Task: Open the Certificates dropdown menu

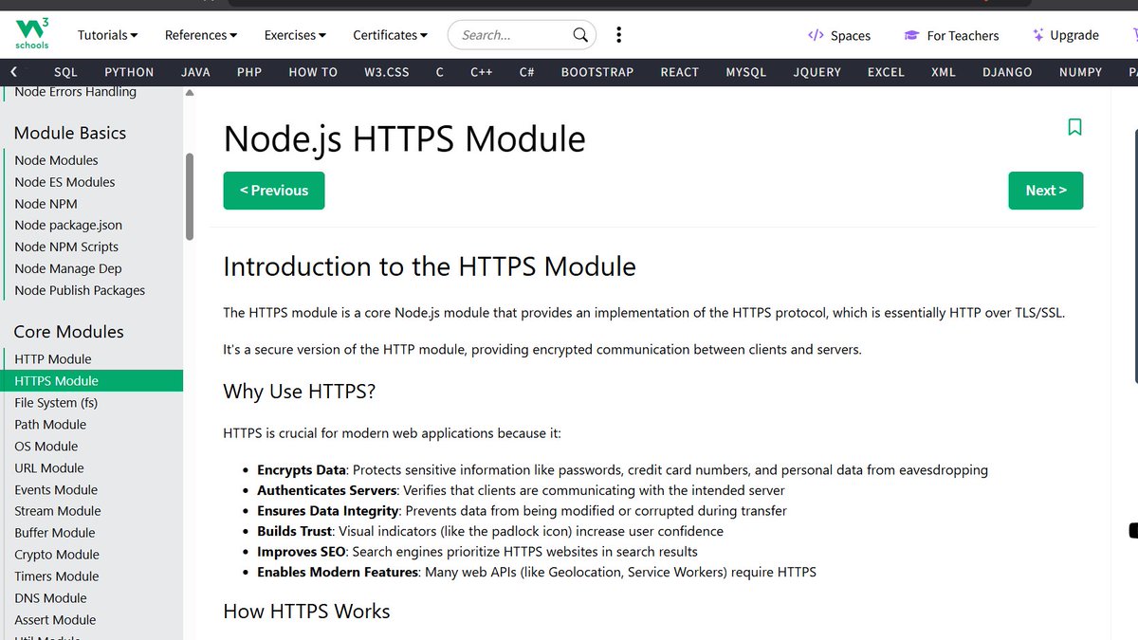Action: 390,35
